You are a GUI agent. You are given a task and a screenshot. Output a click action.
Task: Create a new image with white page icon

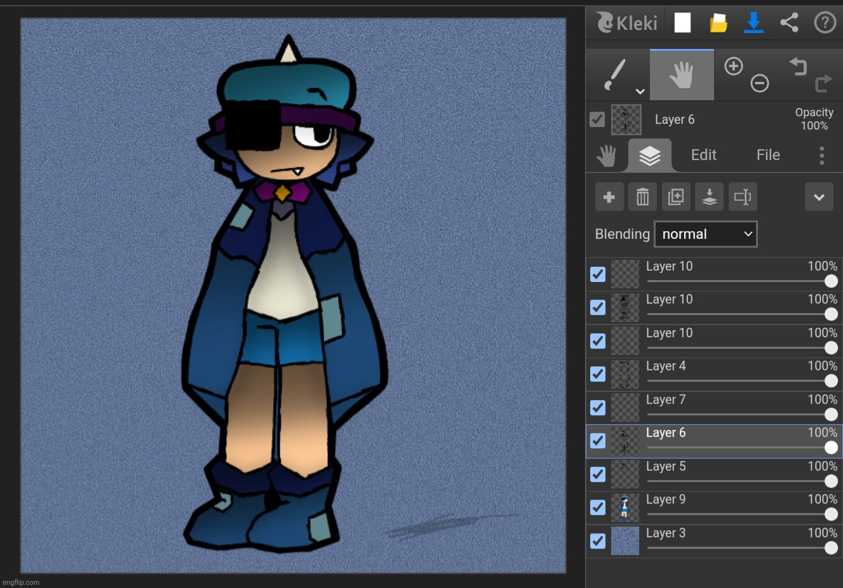(682, 23)
